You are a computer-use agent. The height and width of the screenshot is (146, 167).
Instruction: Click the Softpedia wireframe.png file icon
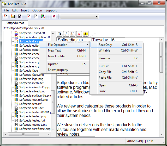pos(16,129)
